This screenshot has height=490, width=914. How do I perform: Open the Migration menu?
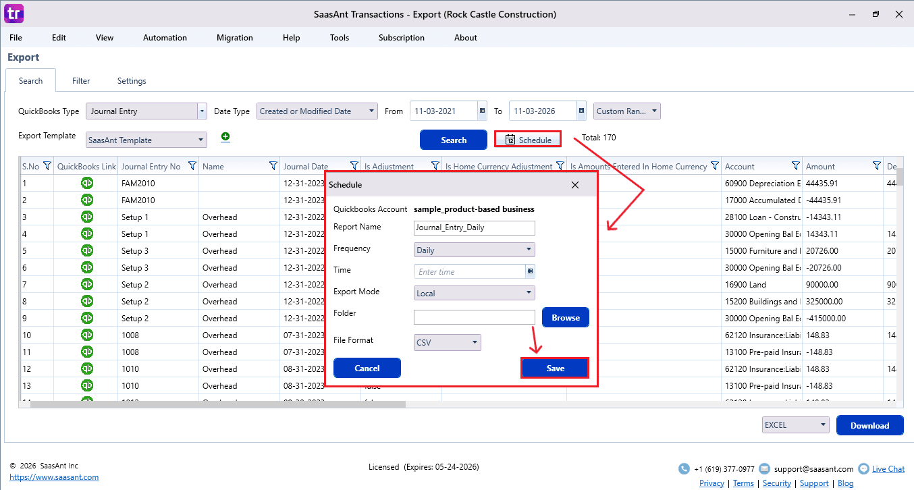(x=235, y=38)
